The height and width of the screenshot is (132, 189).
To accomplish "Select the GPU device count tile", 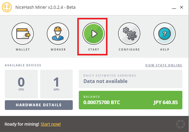I will coord(56,84).
